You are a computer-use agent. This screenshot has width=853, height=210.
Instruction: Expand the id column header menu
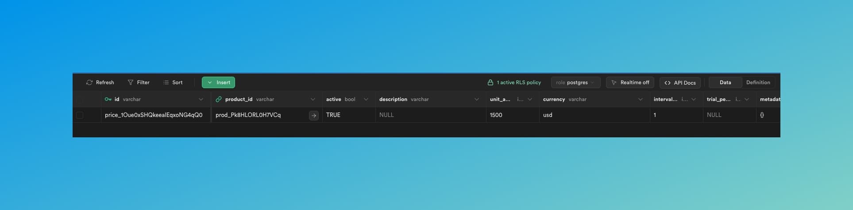coord(201,99)
